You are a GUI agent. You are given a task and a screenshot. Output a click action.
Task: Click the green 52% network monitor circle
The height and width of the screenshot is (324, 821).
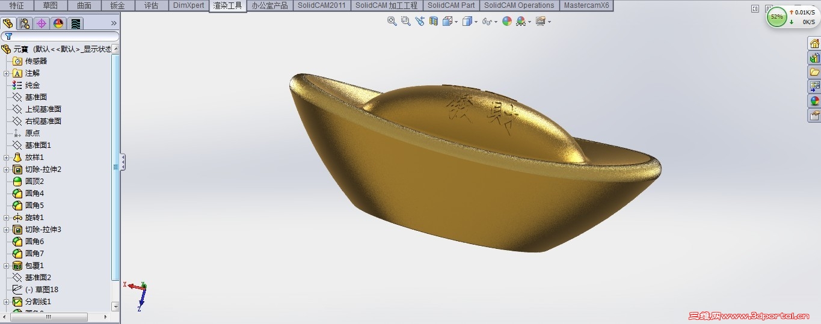click(x=776, y=17)
